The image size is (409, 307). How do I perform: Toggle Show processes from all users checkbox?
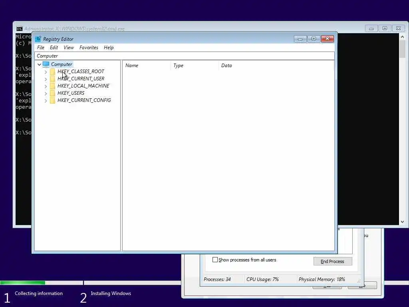point(215,260)
